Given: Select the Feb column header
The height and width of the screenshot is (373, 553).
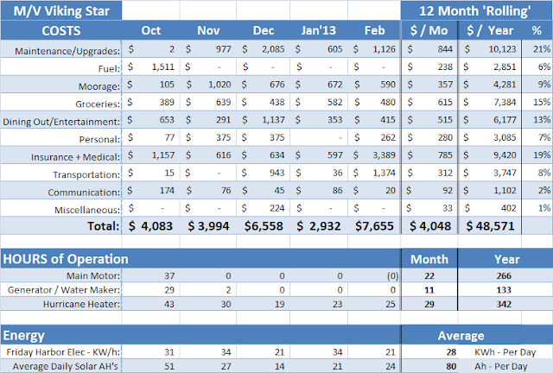Looking at the screenshot, I should pos(374,31).
